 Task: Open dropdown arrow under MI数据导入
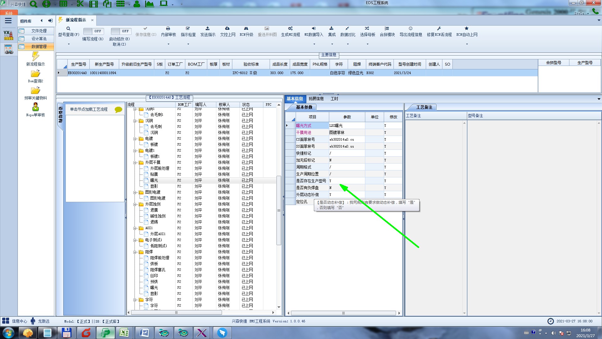(x=314, y=44)
